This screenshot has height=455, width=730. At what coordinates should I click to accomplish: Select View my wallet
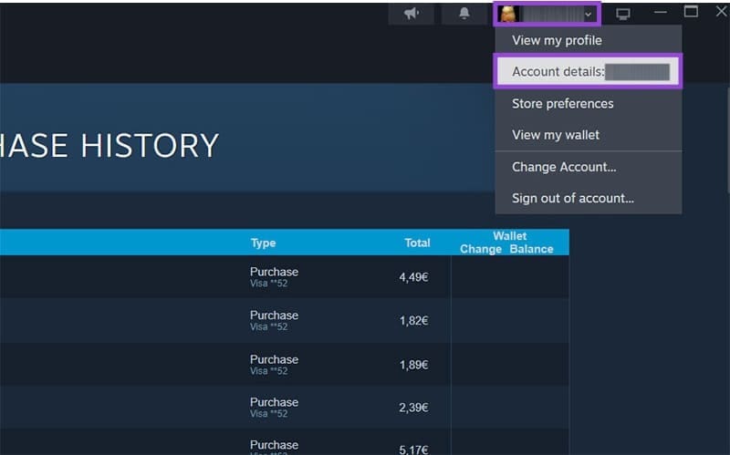pyautogui.click(x=589, y=135)
